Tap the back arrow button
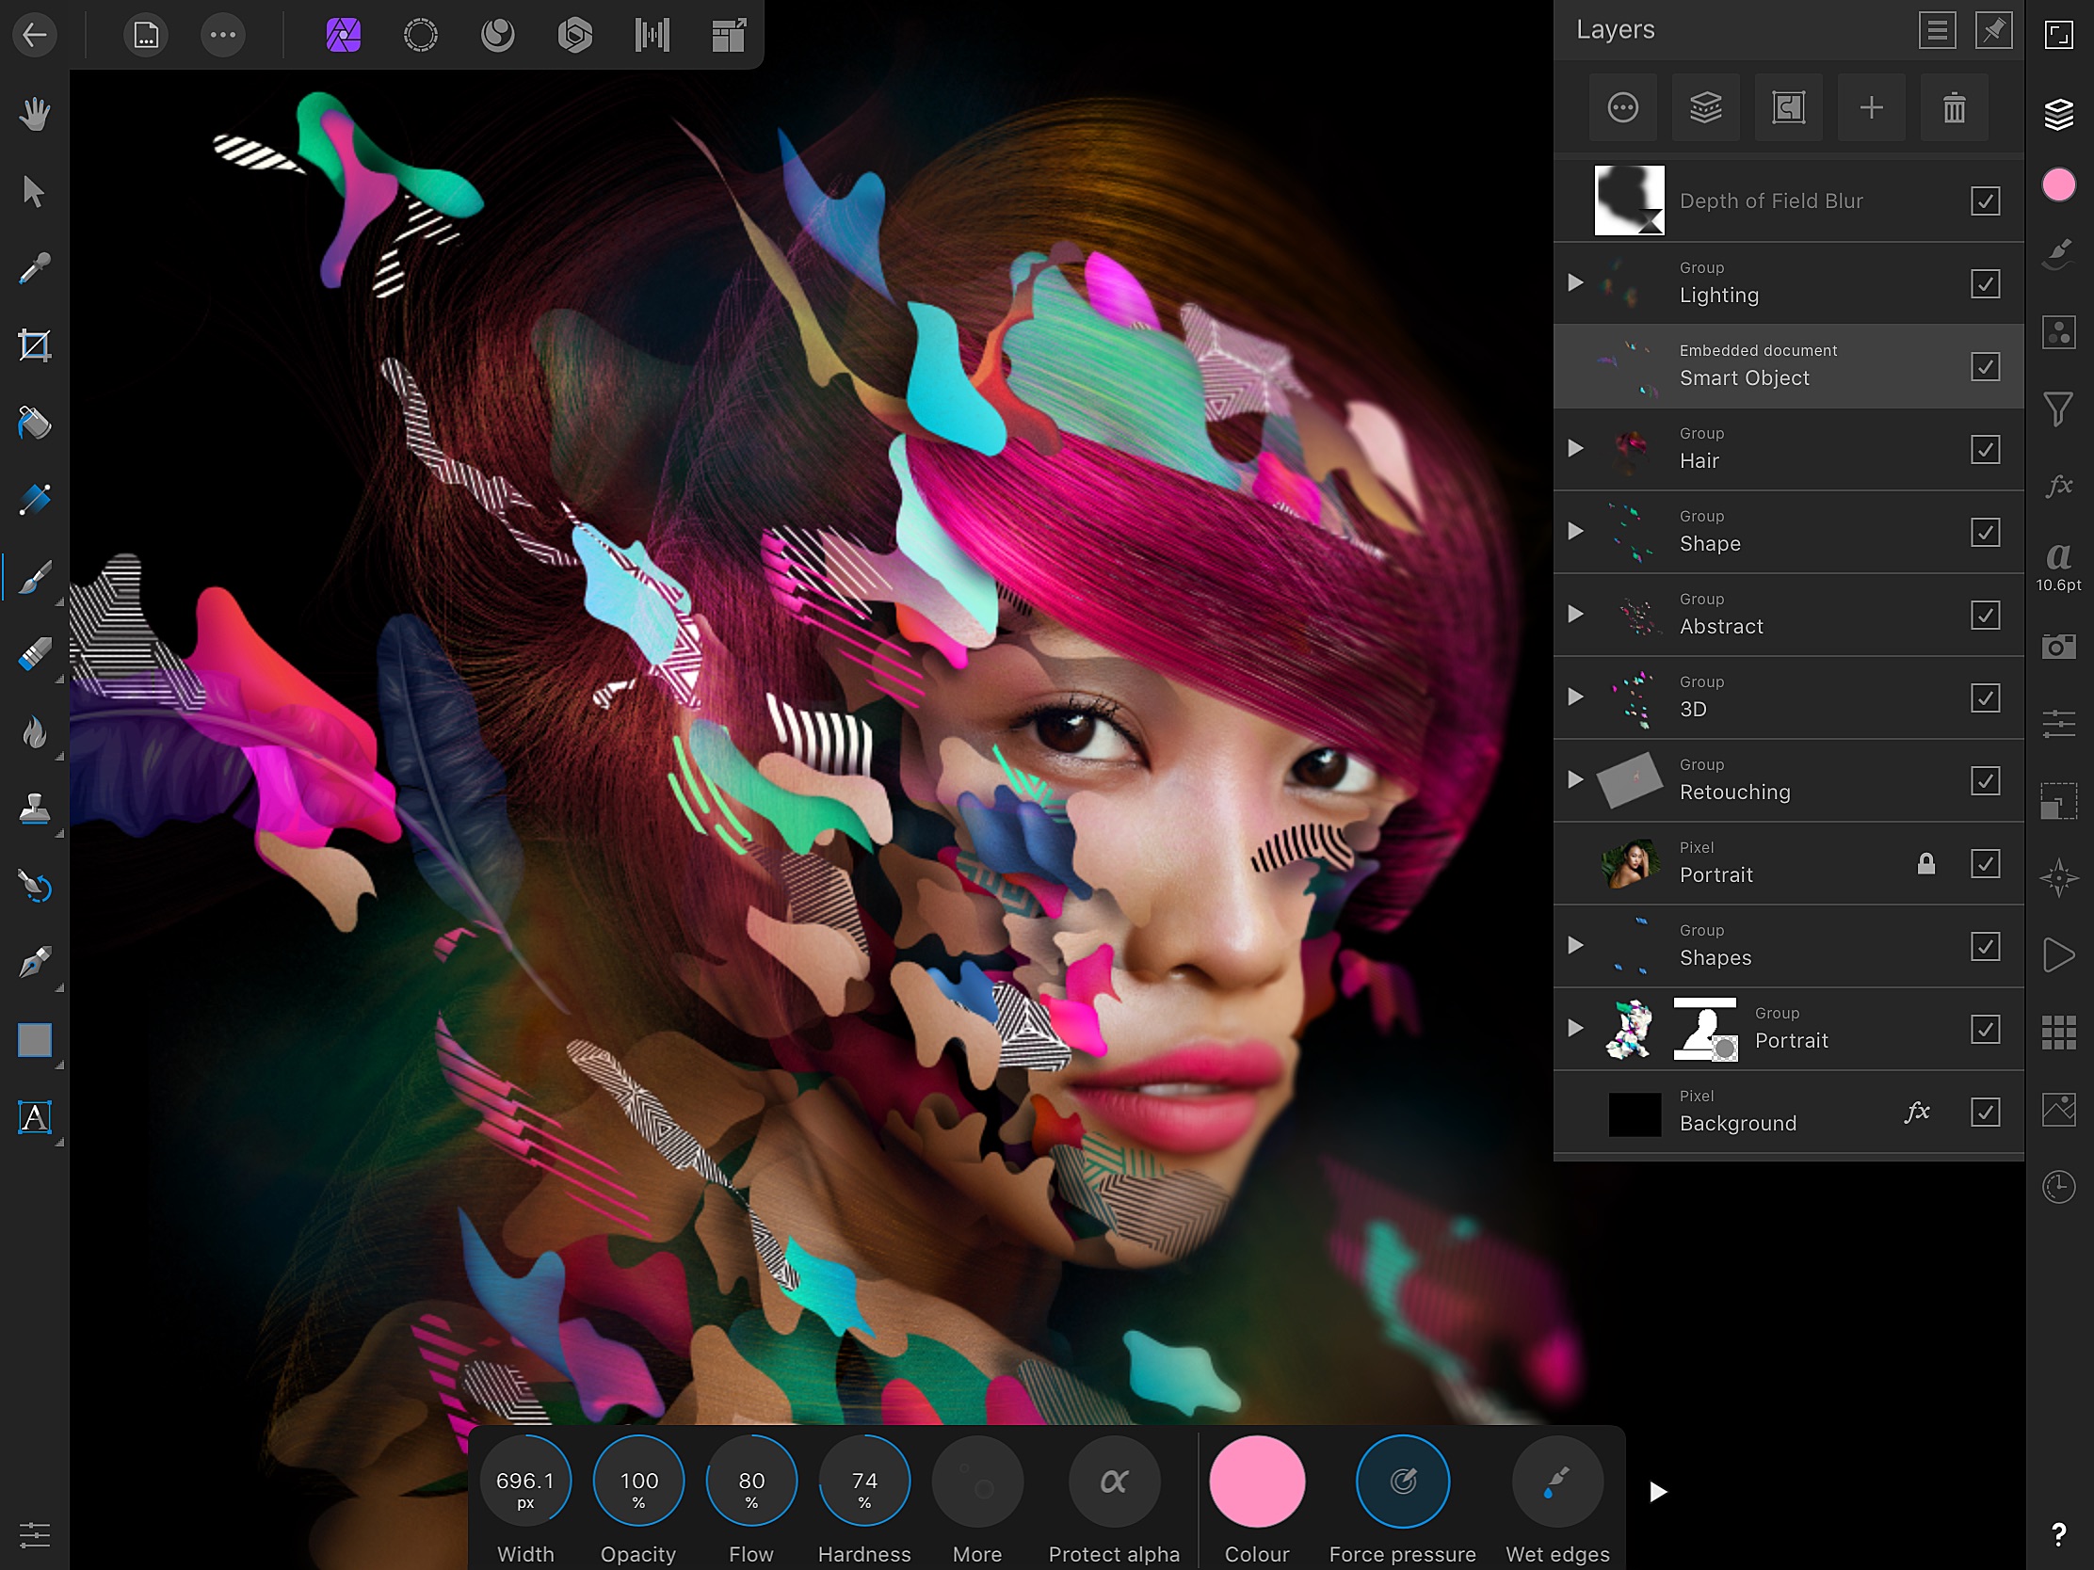This screenshot has height=1570, width=2094. [x=35, y=36]
